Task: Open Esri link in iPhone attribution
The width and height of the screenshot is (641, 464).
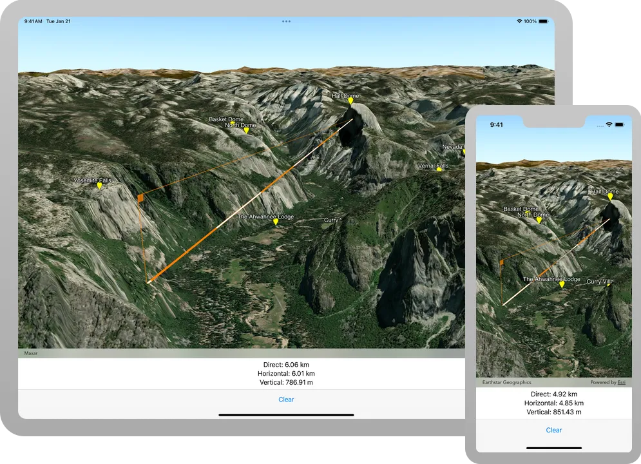Action: [622, 382]
